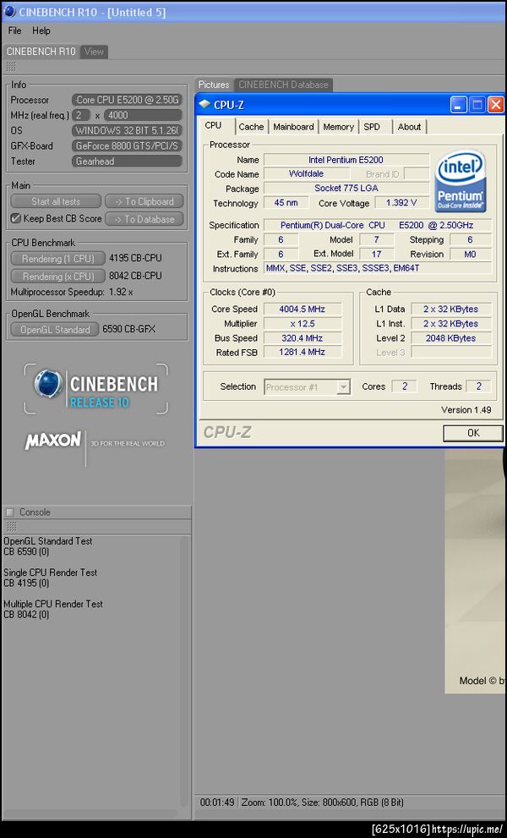The image size is (507, 838).
Task: Click the Single CPU Render Test console line
Action: [x=50, y=572]
